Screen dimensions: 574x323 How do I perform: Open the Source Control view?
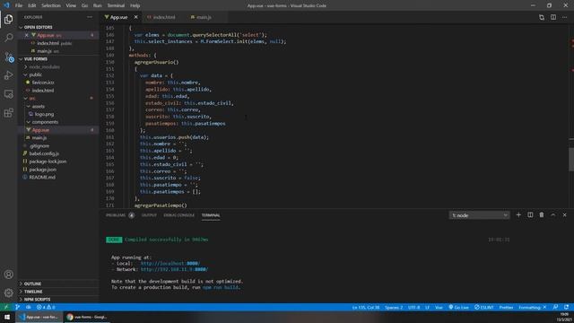point(8,57)
